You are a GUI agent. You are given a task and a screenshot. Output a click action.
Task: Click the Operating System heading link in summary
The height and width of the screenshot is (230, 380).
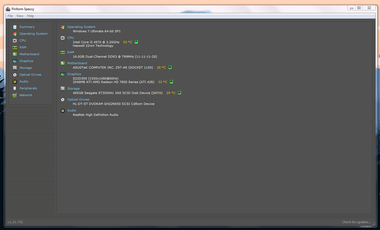(81, 27)
